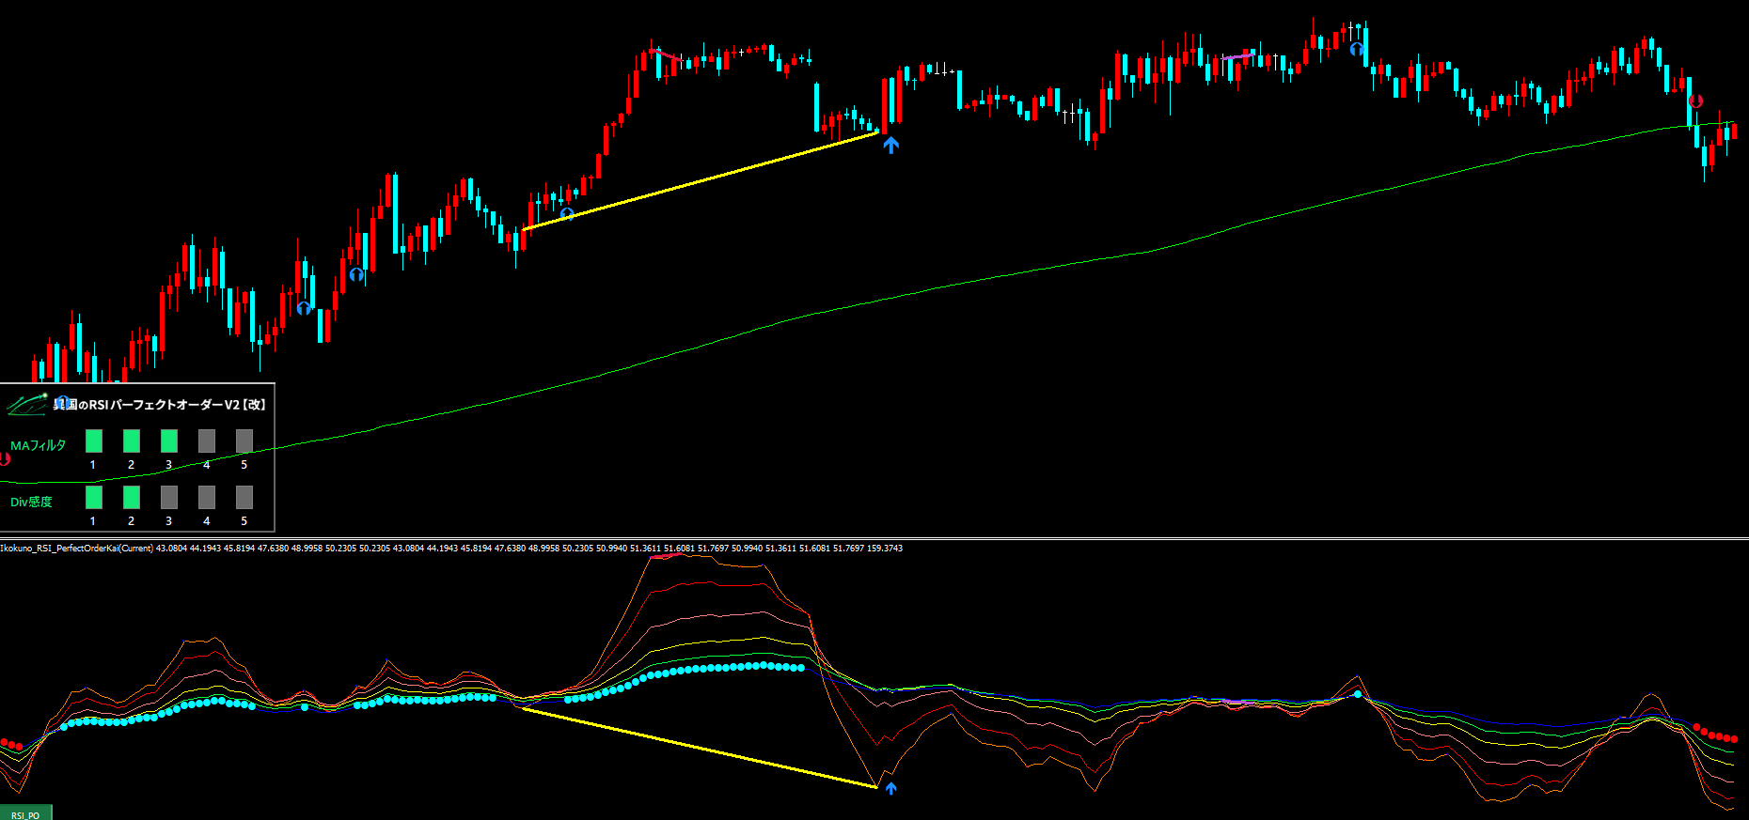Click the indicator logo icon in the panel

pyautogui.click(x=27, y=405)
